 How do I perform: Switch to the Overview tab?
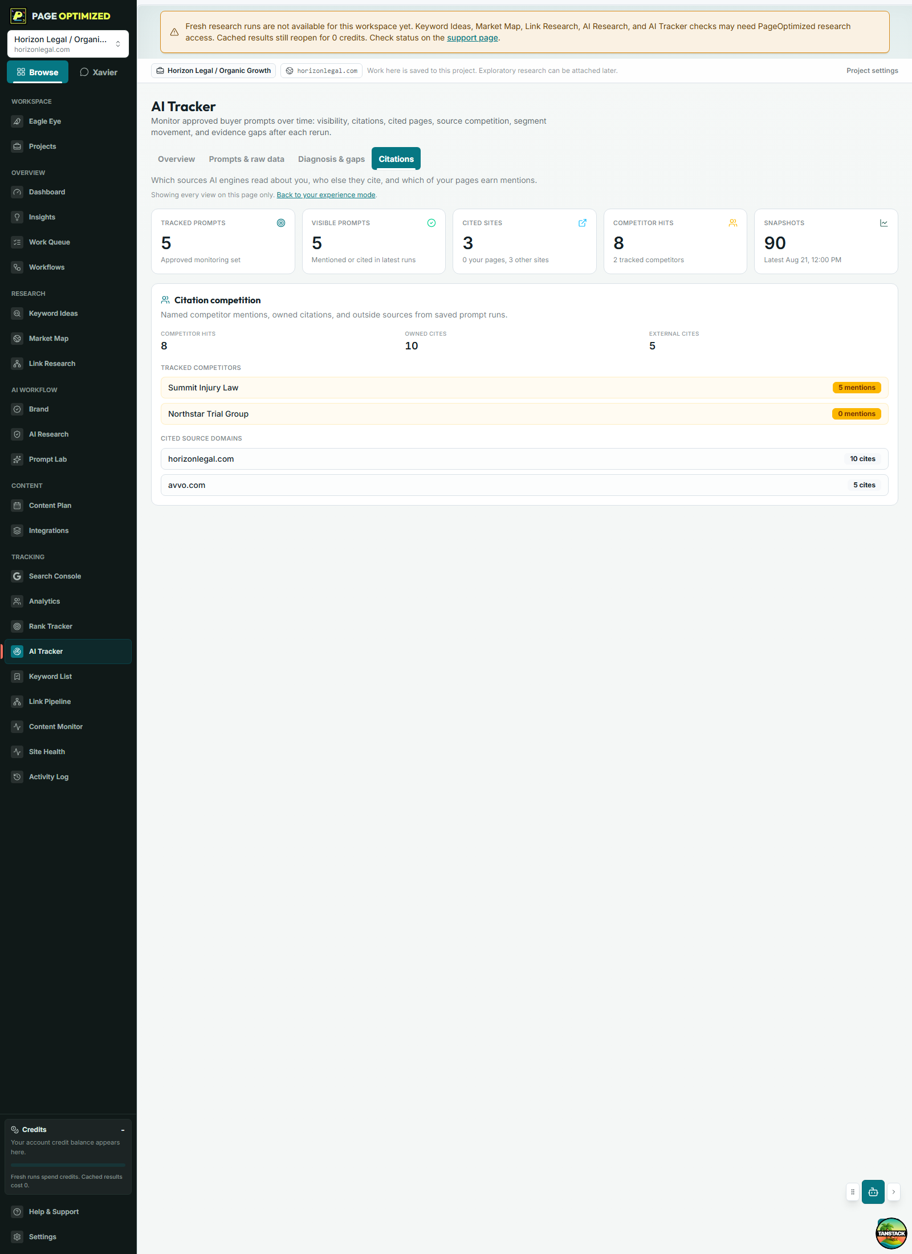pyautogui.click(x=176, y=159)
